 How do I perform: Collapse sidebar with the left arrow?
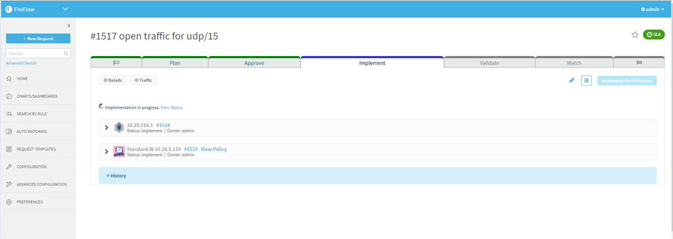point(68,26)
